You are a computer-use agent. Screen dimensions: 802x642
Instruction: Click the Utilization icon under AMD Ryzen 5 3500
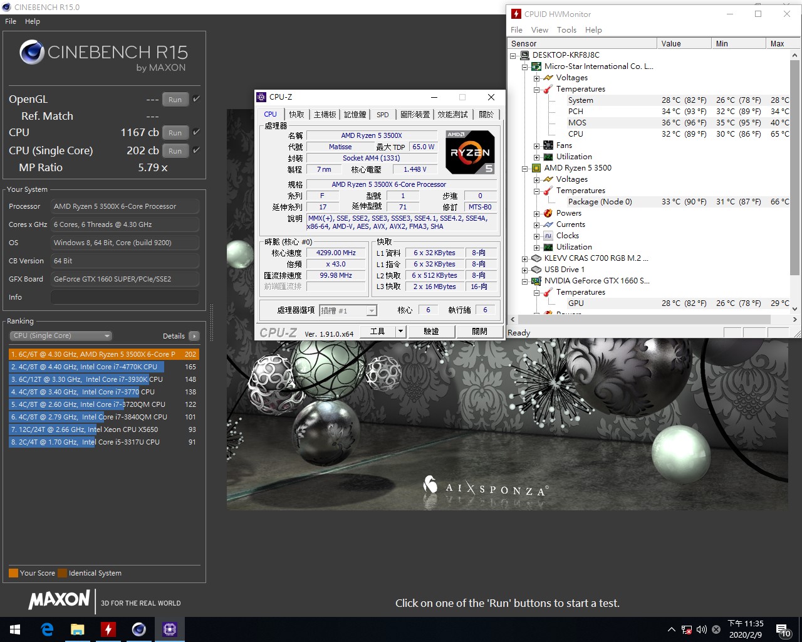(x=548, y=247)
